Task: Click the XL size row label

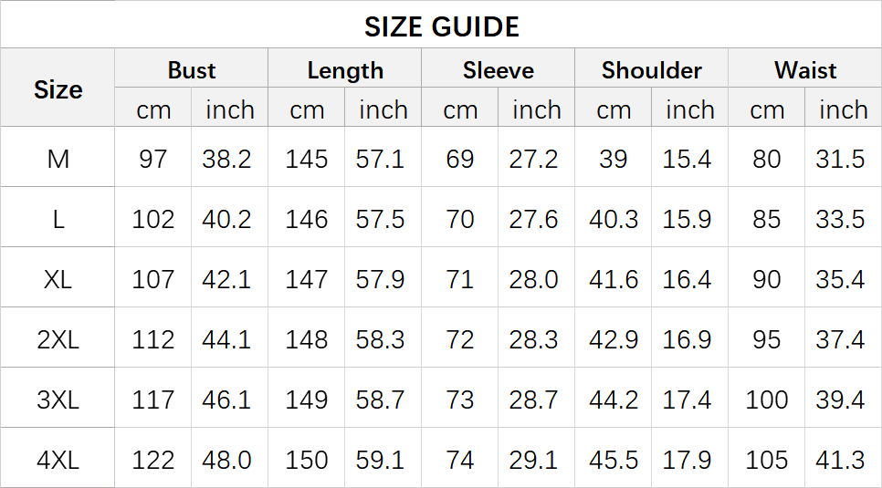Action: coord(58,279)
